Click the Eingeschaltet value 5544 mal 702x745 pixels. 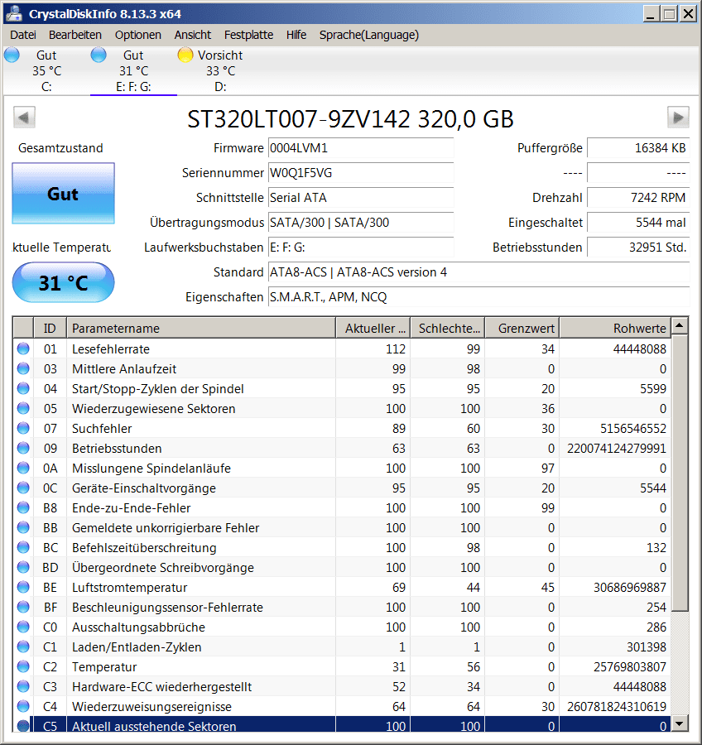(x=637, y=223)
